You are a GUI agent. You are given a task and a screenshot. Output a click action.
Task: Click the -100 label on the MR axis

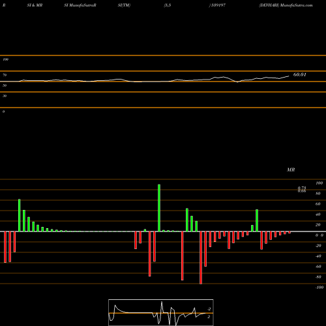(319, 288)
